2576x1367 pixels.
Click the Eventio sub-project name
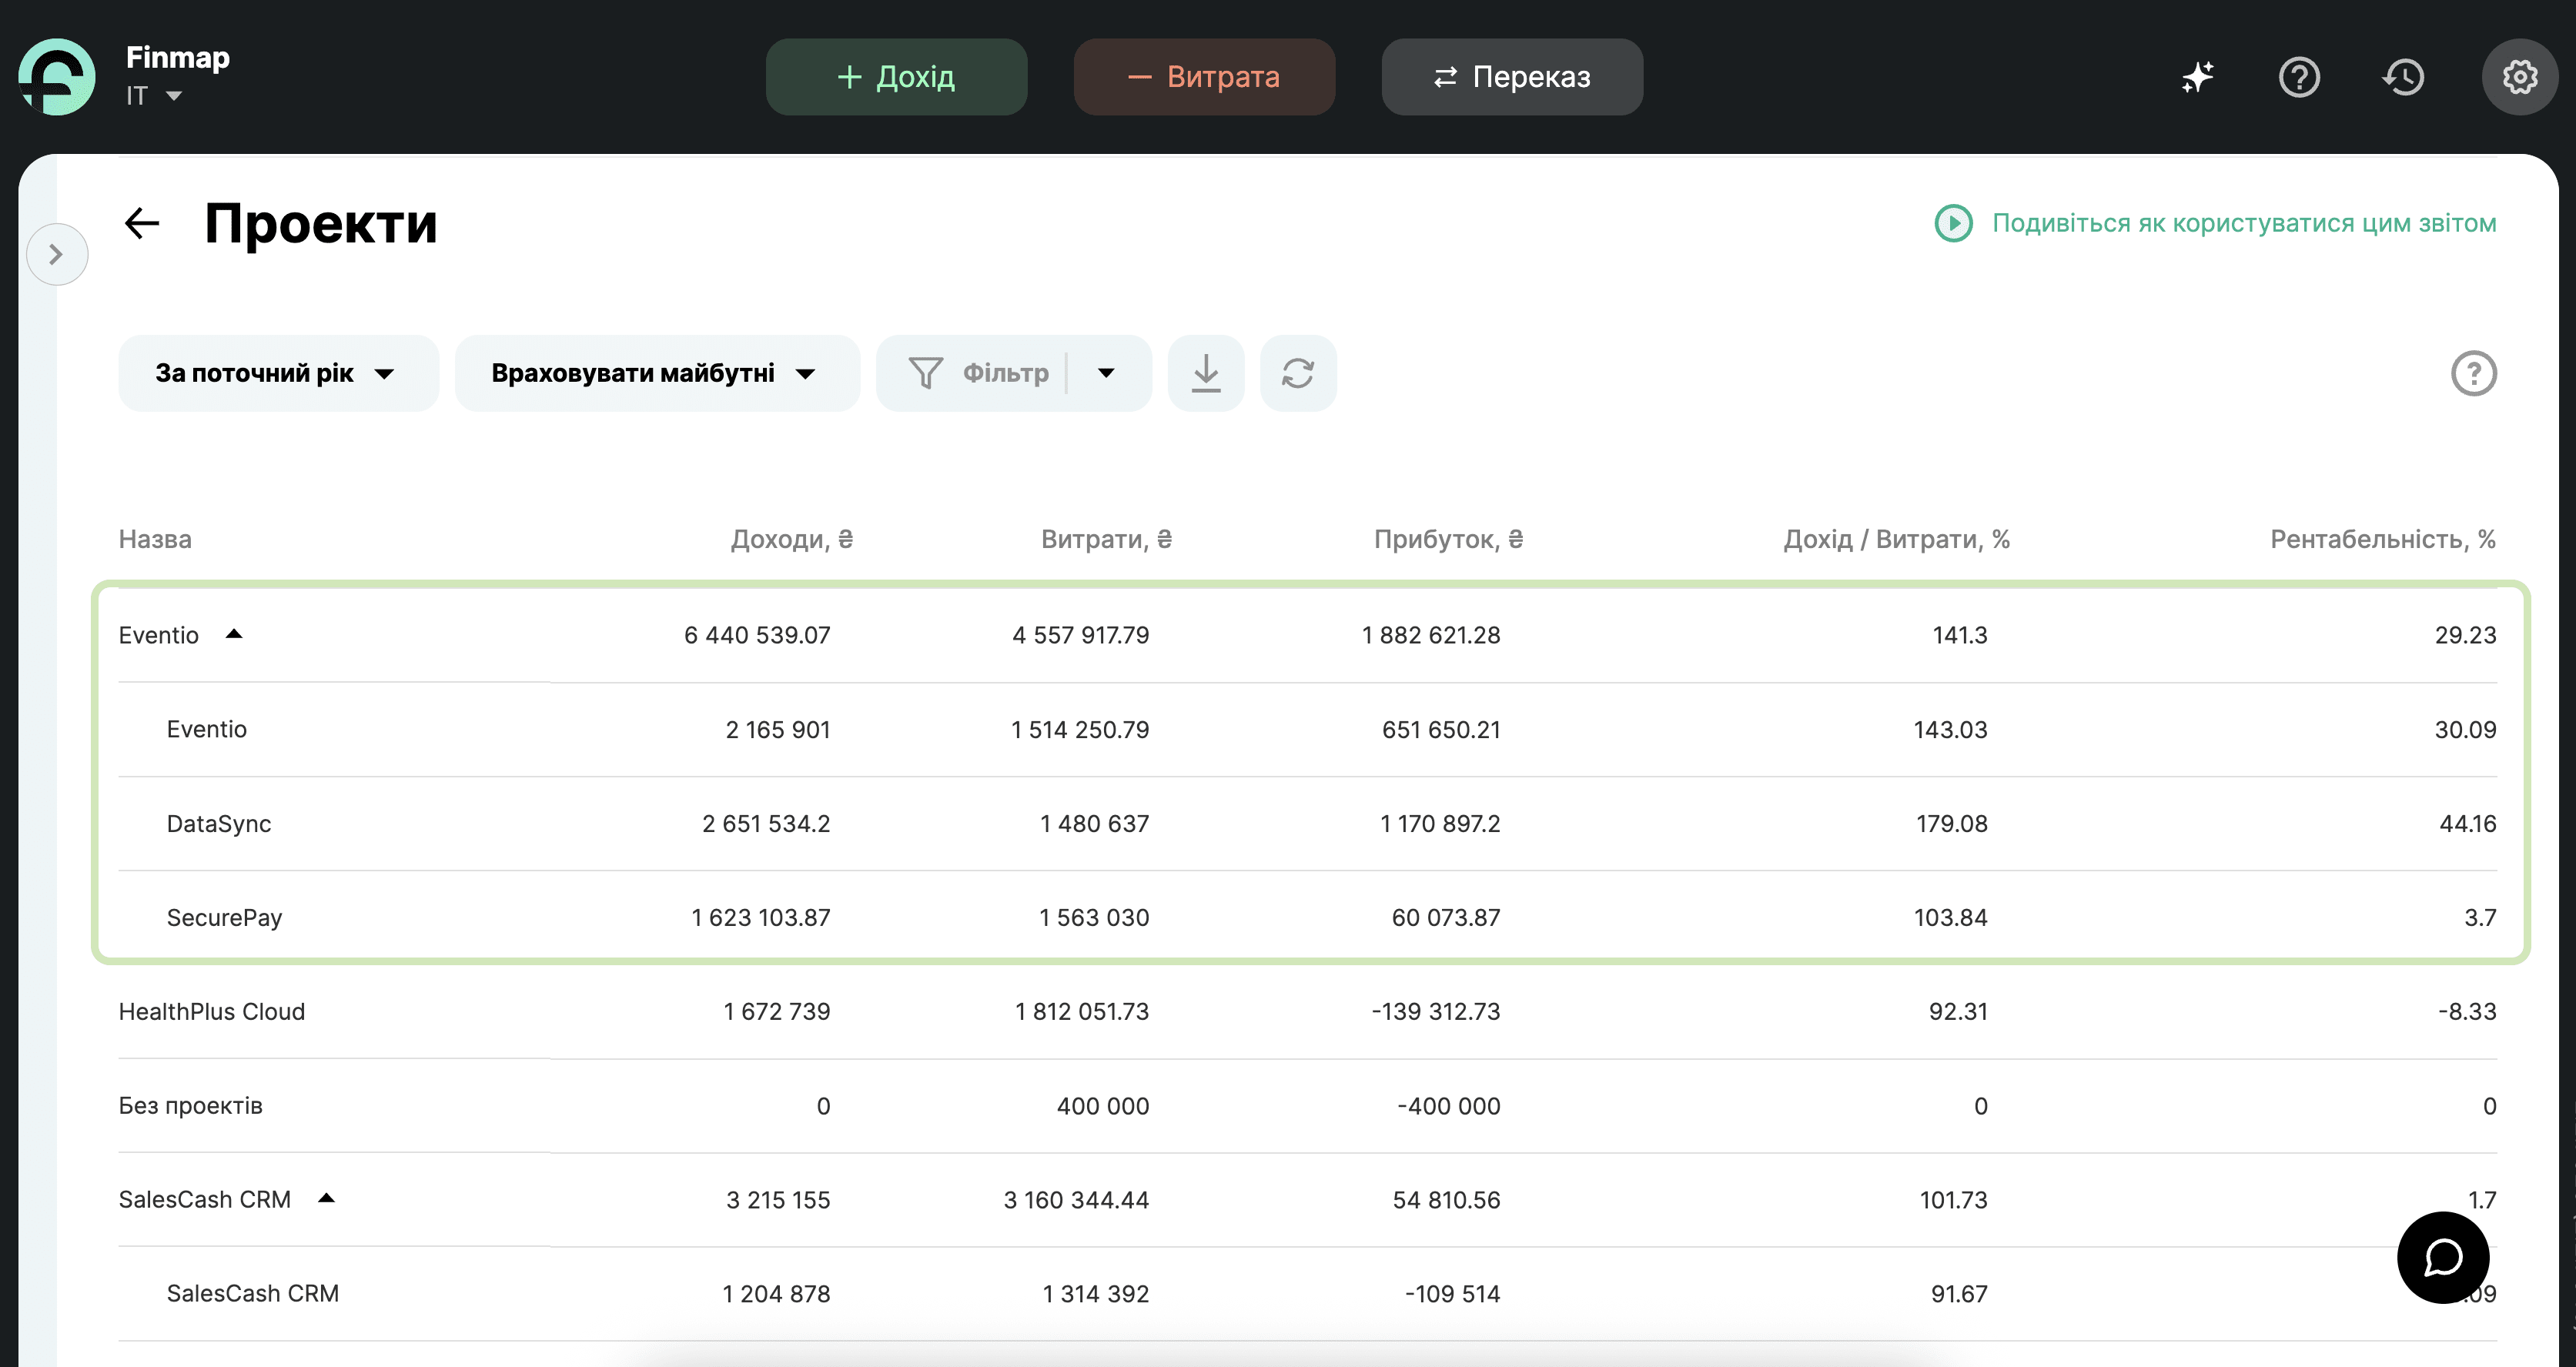[x=206, y=729]
